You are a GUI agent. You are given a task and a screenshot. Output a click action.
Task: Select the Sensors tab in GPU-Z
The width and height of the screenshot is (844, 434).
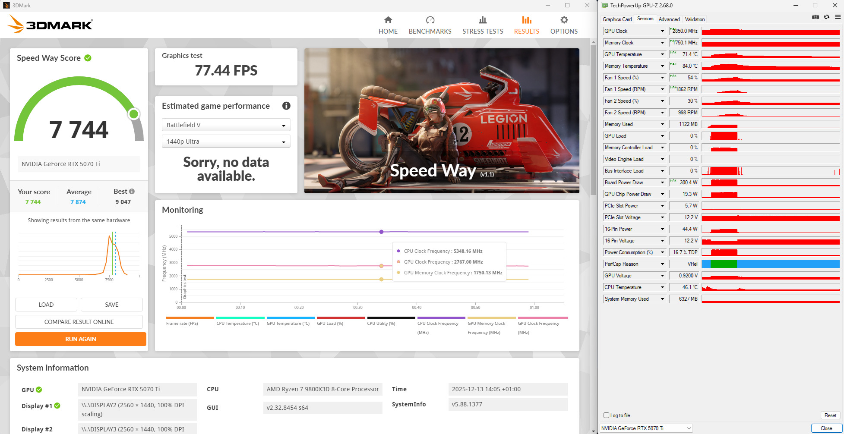pyautogui.click(x=645, y=19)
